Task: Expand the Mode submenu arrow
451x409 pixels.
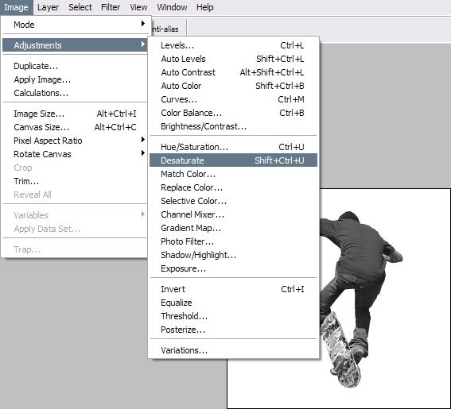Action: (143, 24)
